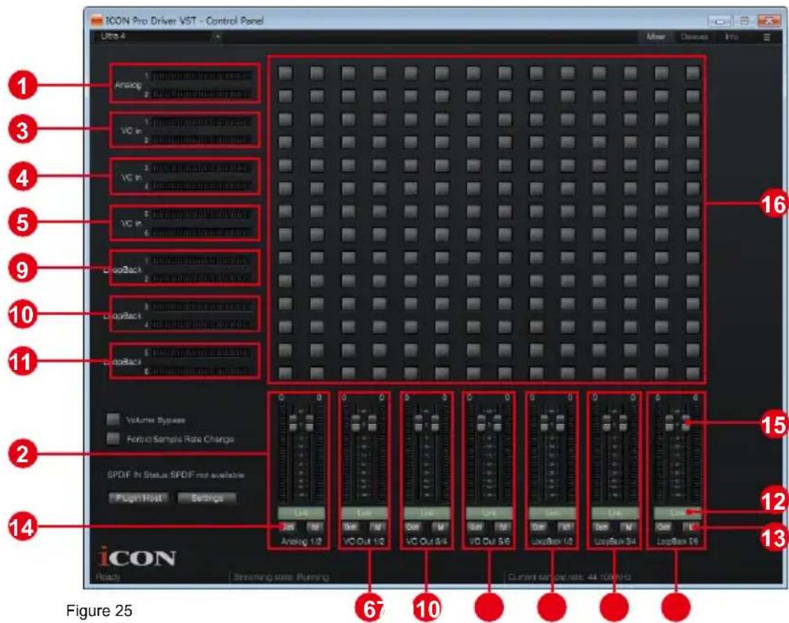The height and width of the screenshot is (623, 789).
Task: Reset VC Out 1/2 strip to 0dB
Action: pyautogui.click(x=349, y=527)
